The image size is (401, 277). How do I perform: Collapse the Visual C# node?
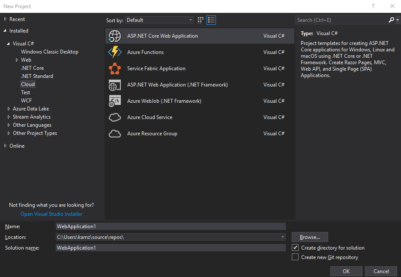point(8,44)
